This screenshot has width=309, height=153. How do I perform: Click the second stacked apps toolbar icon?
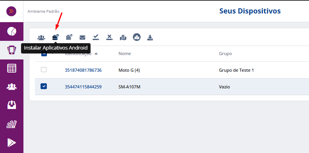coord(69,37)
